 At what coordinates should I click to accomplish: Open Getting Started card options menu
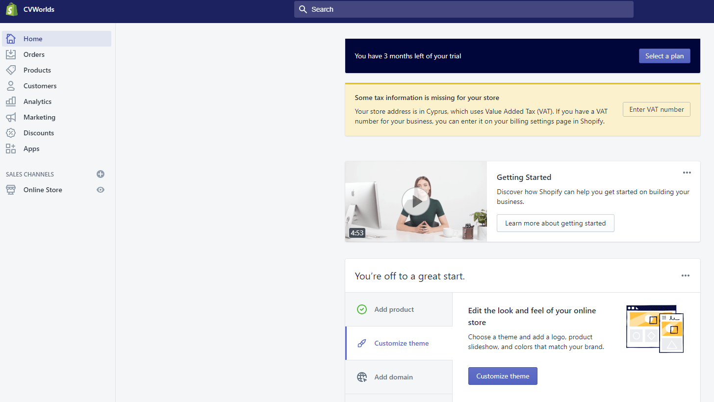[687, 173]
